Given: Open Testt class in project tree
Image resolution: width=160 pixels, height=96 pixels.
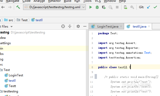Looking at the screenshot, I should click(x=10, y=86).
